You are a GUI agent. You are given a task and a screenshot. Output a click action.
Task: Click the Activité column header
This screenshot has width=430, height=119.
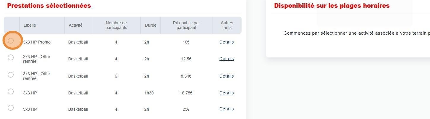75,25
